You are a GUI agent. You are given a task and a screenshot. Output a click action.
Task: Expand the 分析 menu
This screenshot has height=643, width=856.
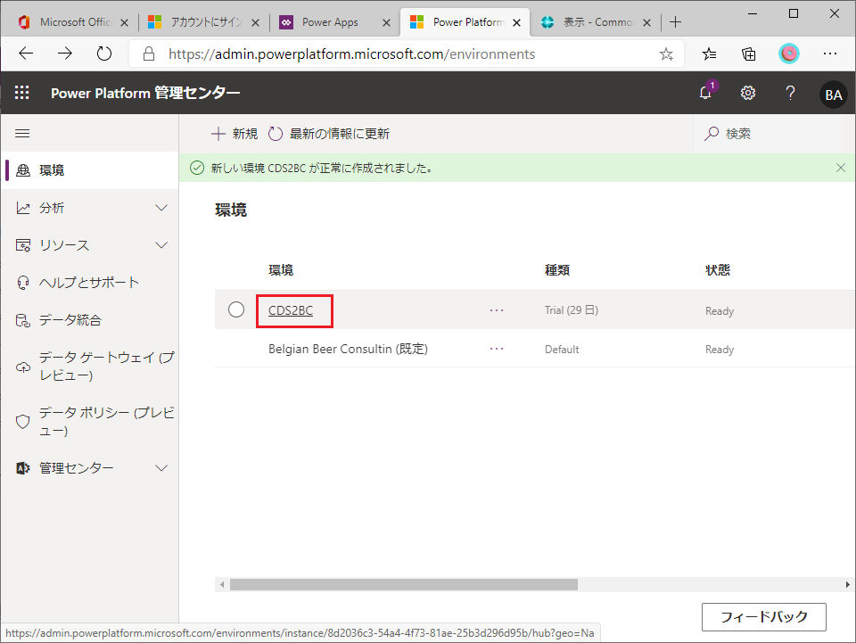[161, 208]
